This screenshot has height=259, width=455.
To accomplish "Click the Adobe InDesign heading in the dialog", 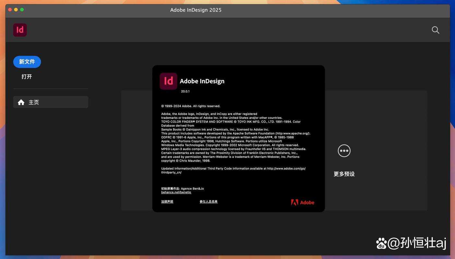I will [202, 81].
